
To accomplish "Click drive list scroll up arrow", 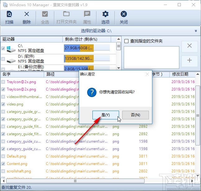I will 118,39.
